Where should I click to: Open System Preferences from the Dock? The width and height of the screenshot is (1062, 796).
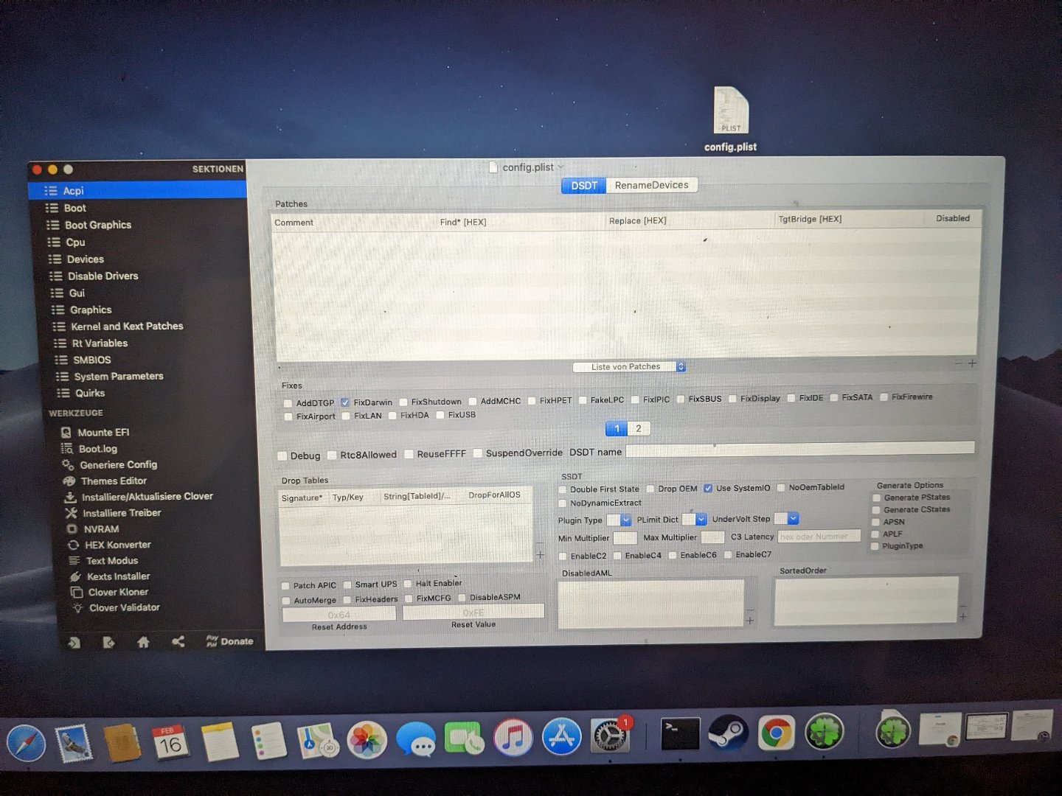609,736
